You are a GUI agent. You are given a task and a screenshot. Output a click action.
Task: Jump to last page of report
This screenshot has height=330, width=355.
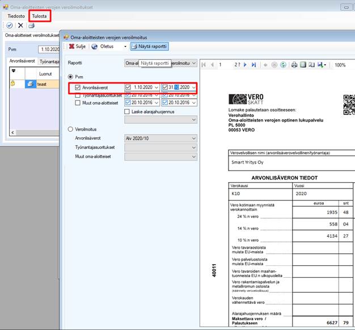pyautogui.click(x=253, y=65)
